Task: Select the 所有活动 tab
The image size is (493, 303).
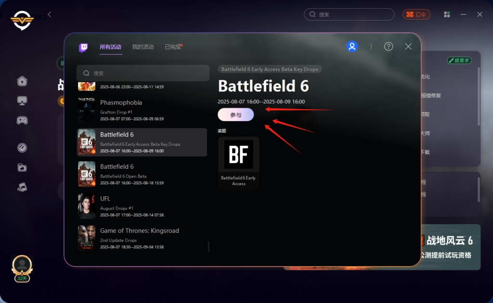Action: [110, 47]
